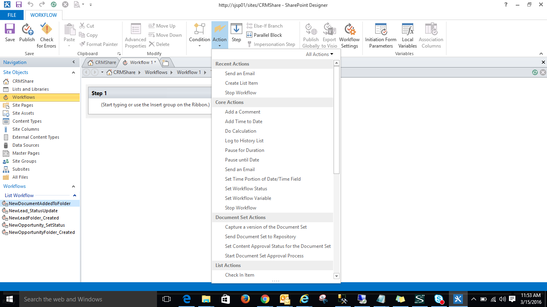Open Site Pages in navigation
Image resolution: width=547 pixels, height=307 pixels.
(x=23, y=105)
